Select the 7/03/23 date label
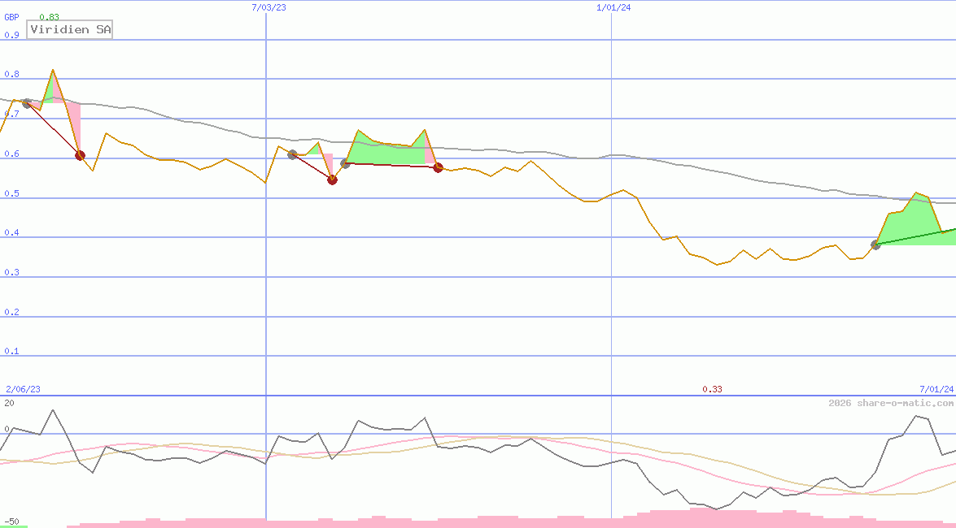This screenshot has width=956, height=528. point(269,7)
